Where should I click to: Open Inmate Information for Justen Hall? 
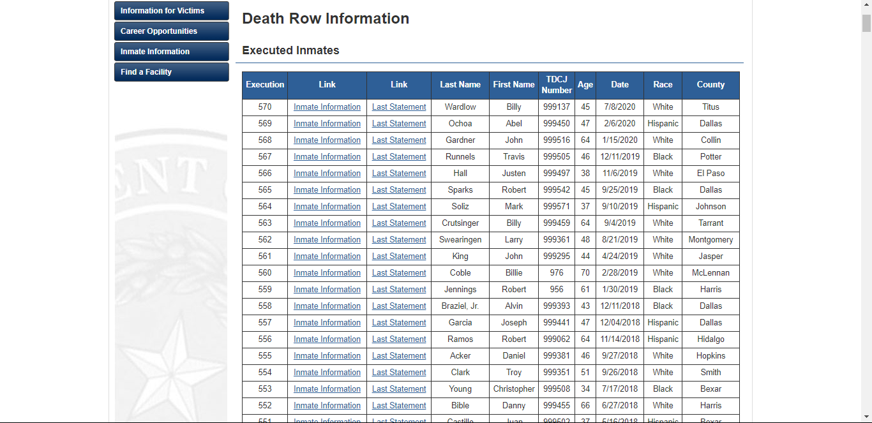point(327,174)
